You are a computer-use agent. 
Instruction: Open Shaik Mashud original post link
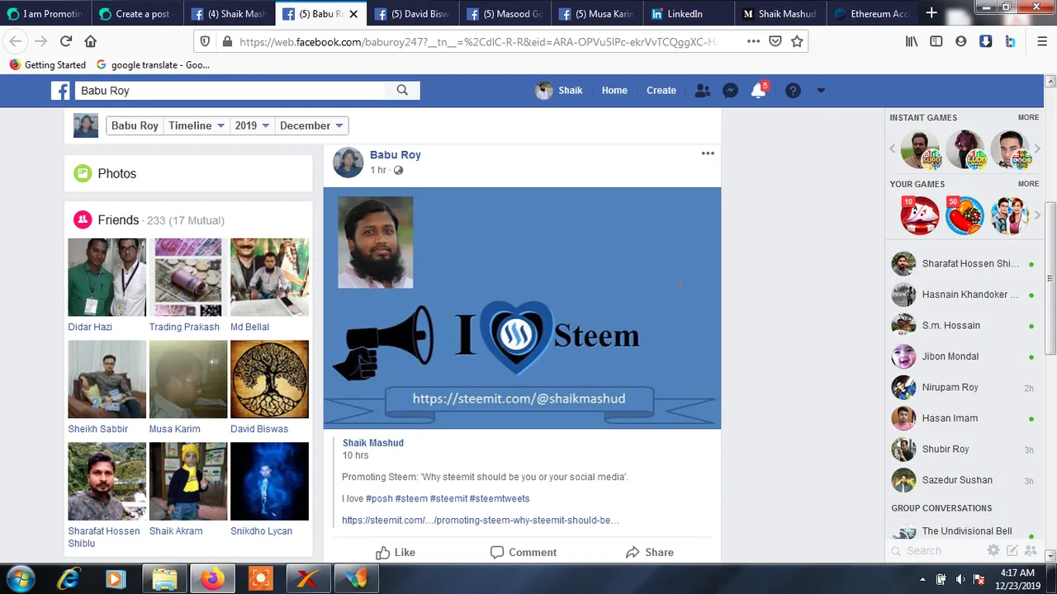click(x=373, y=443)
